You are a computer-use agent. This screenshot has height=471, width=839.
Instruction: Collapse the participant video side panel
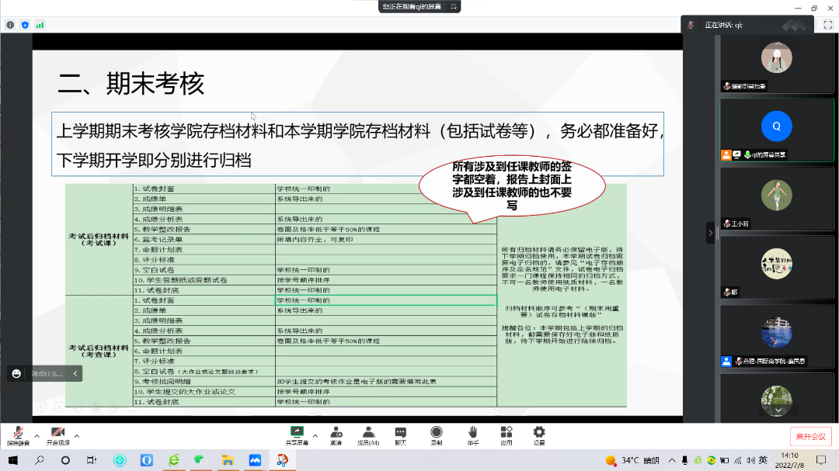710,232
